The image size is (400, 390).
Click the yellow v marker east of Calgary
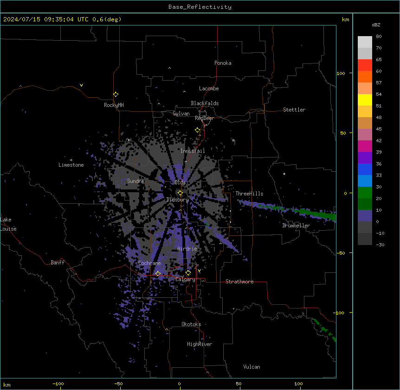tap(199, 270)
